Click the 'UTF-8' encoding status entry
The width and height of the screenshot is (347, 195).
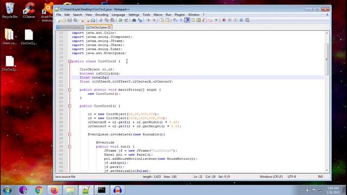point(292,177)
